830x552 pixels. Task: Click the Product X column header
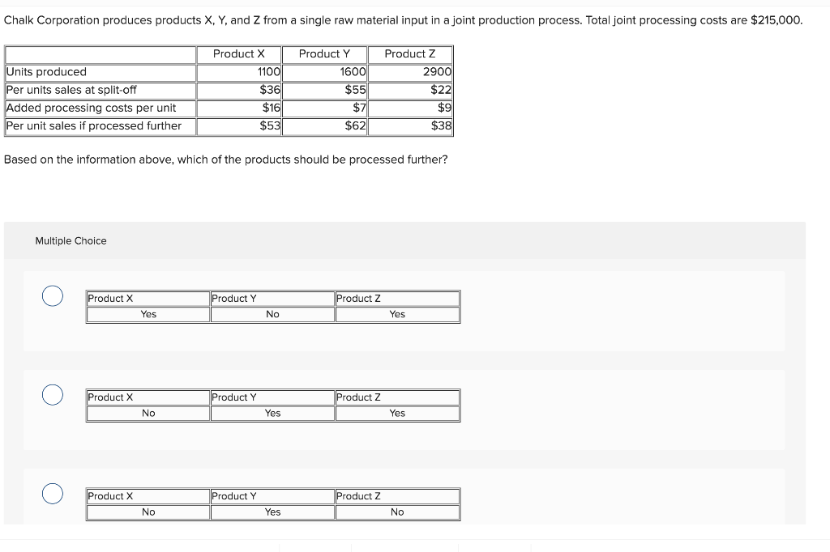click(x=239, y=53)
